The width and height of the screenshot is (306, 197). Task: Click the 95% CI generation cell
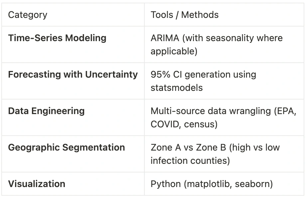tap(203, 81)
